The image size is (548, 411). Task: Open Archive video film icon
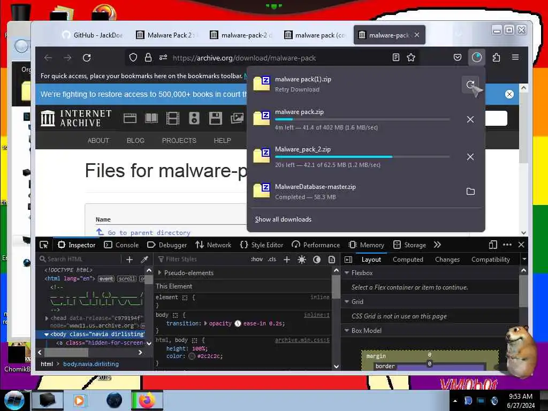(x=173, y=118)
